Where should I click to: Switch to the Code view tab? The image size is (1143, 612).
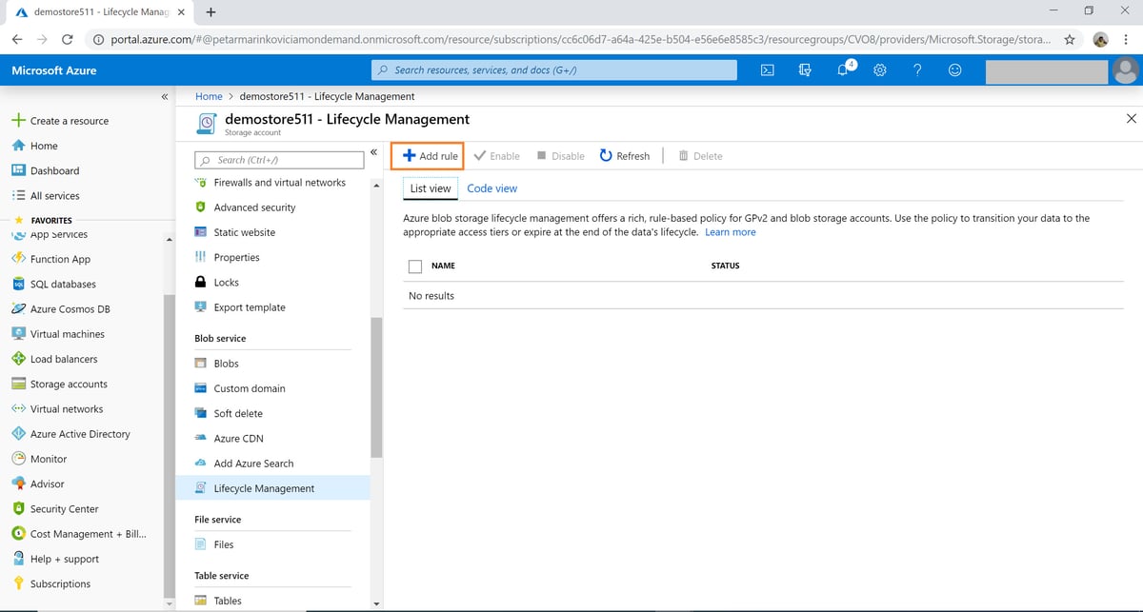click(491, 188)
